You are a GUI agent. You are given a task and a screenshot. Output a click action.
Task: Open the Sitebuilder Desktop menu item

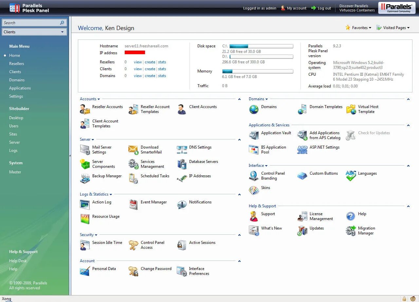(16, 118)
